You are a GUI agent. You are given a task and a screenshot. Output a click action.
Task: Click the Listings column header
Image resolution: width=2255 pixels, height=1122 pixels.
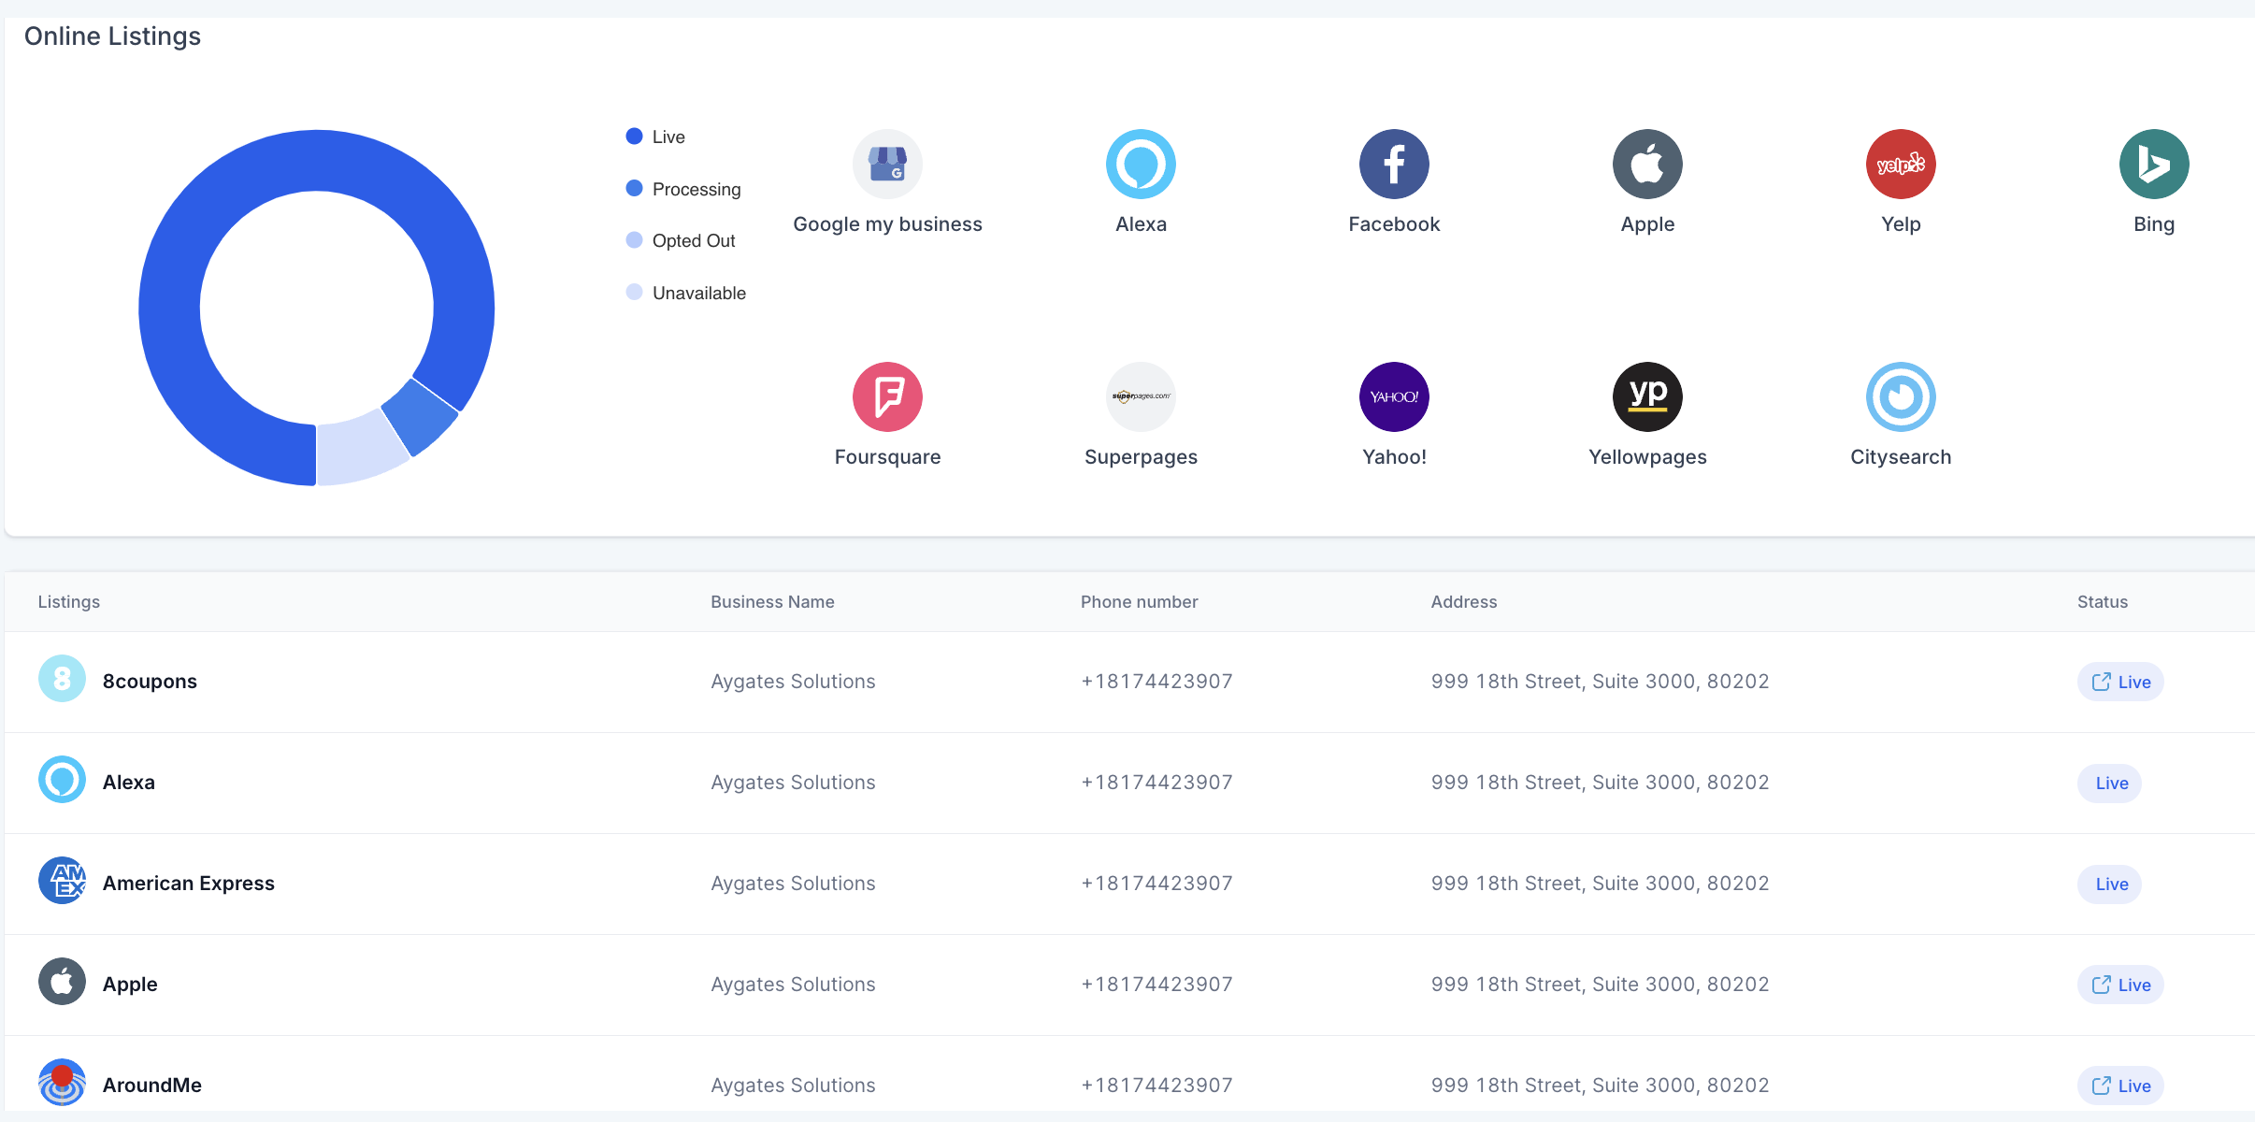coord(69,602)
